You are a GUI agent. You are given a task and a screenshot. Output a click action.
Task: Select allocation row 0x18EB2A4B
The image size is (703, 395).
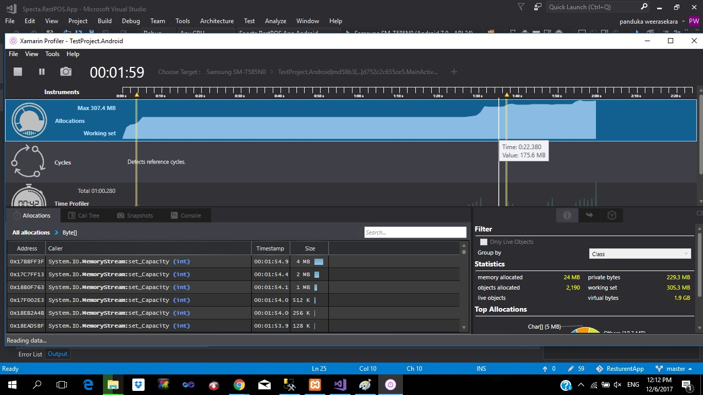pos(234,313)
